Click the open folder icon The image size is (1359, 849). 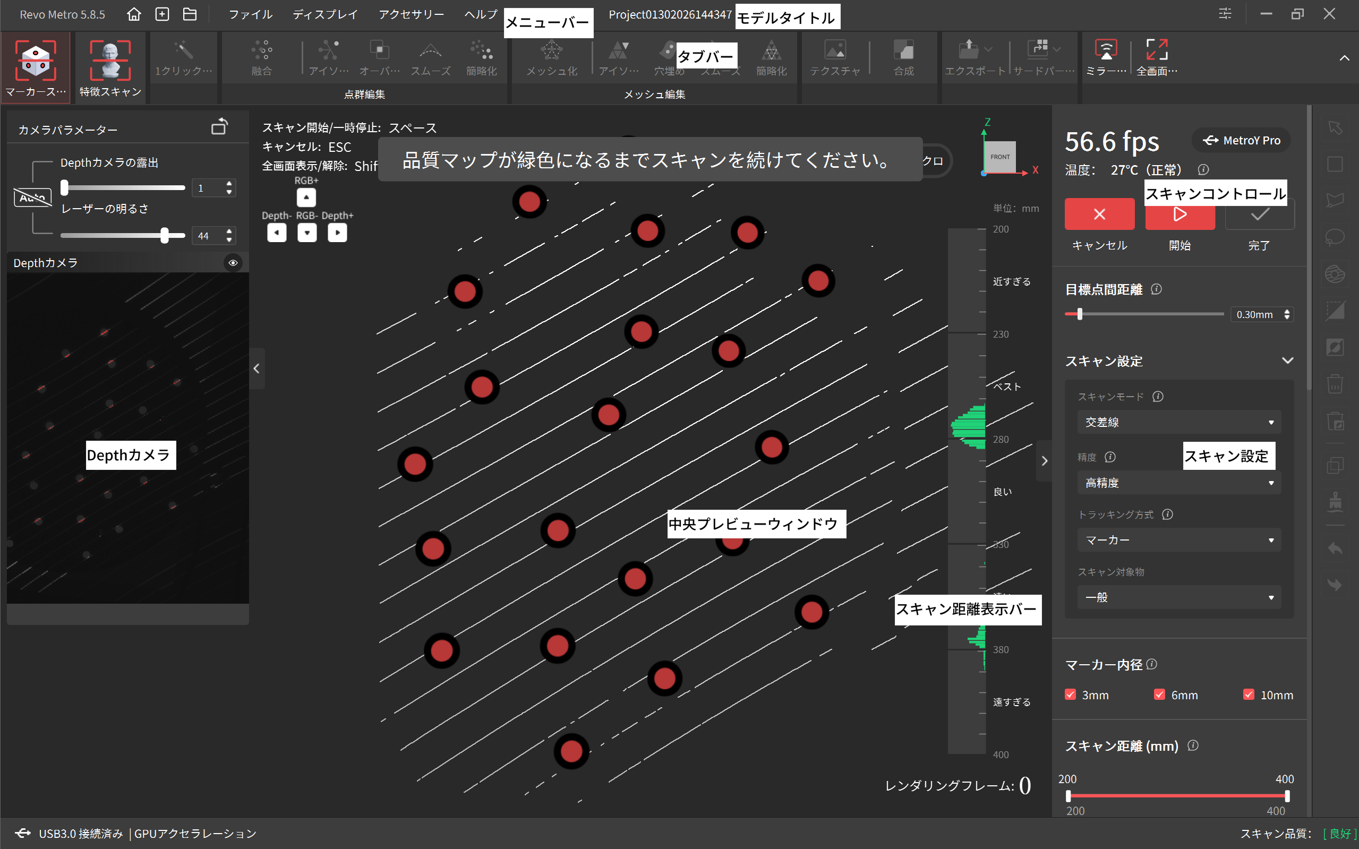(x=190, y=14)
